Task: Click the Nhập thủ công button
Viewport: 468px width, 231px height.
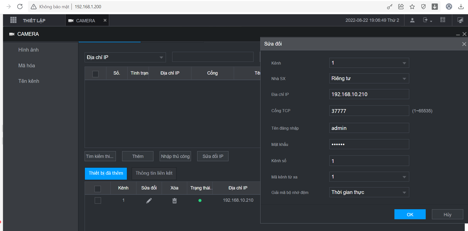Action: [x=175, y=156]
